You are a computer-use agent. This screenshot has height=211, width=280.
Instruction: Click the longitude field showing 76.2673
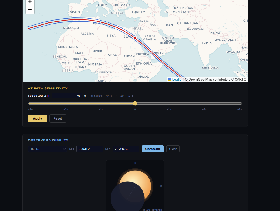(126, 149)
